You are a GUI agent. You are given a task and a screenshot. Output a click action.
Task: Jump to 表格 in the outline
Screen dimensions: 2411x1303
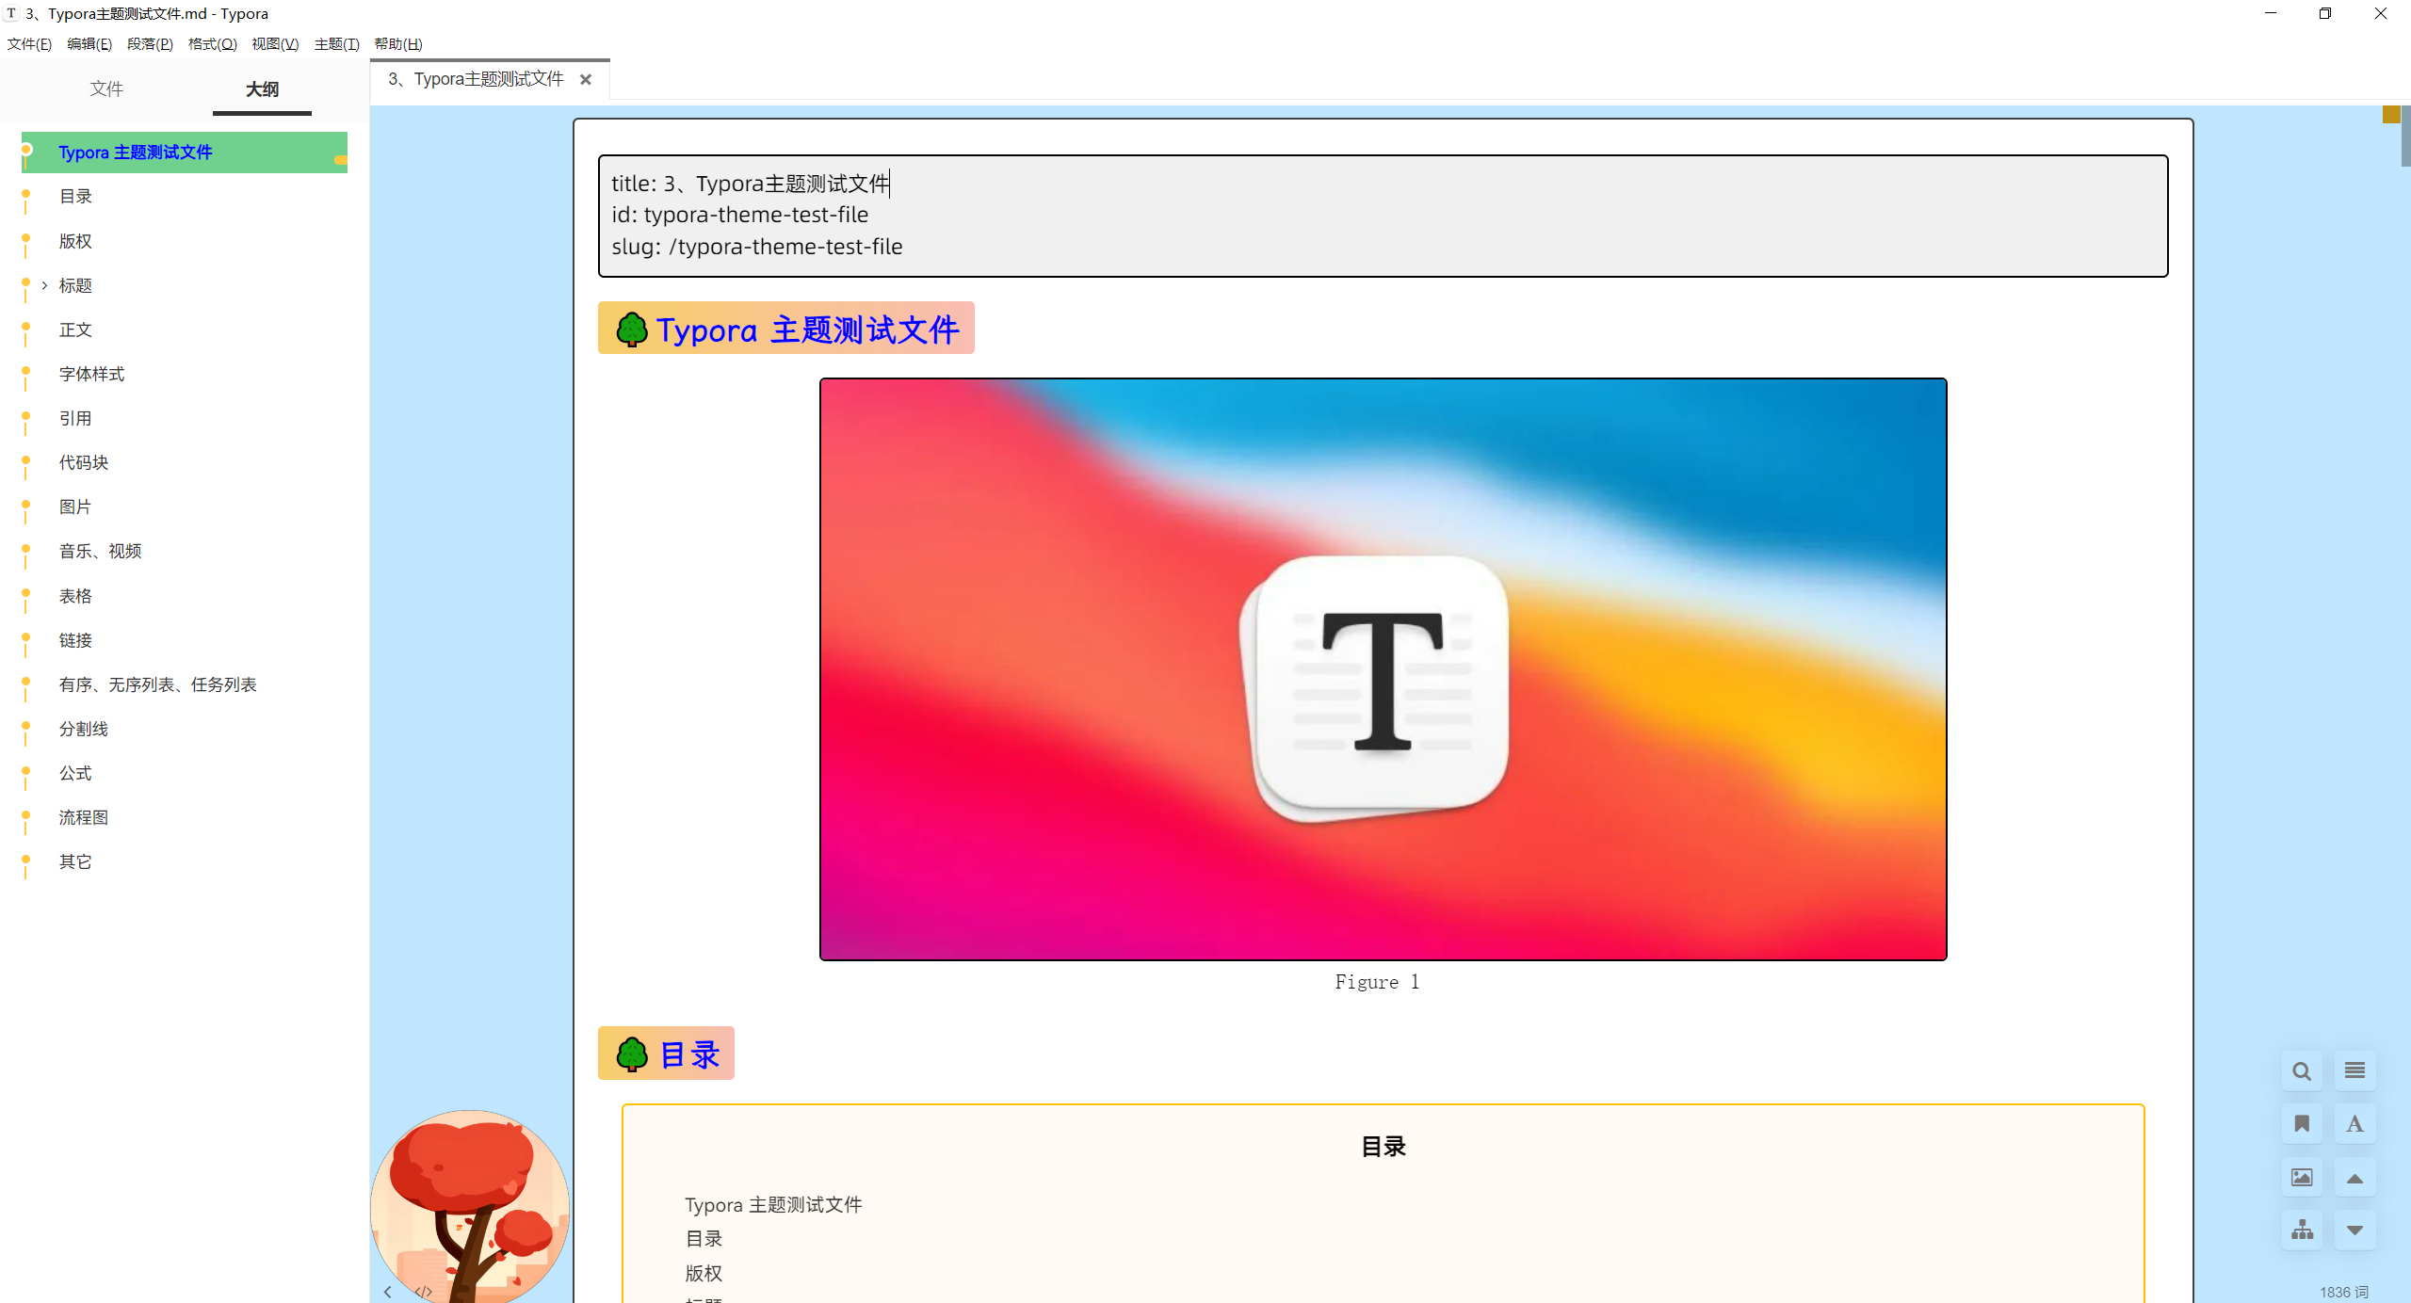click(75, 596)
